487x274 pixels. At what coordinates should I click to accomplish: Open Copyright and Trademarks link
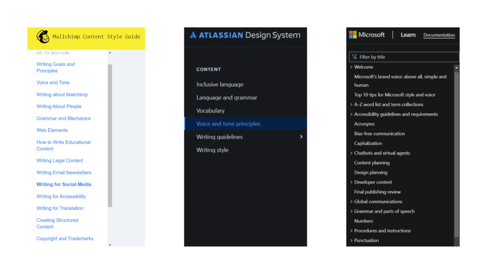click(65, 239)
